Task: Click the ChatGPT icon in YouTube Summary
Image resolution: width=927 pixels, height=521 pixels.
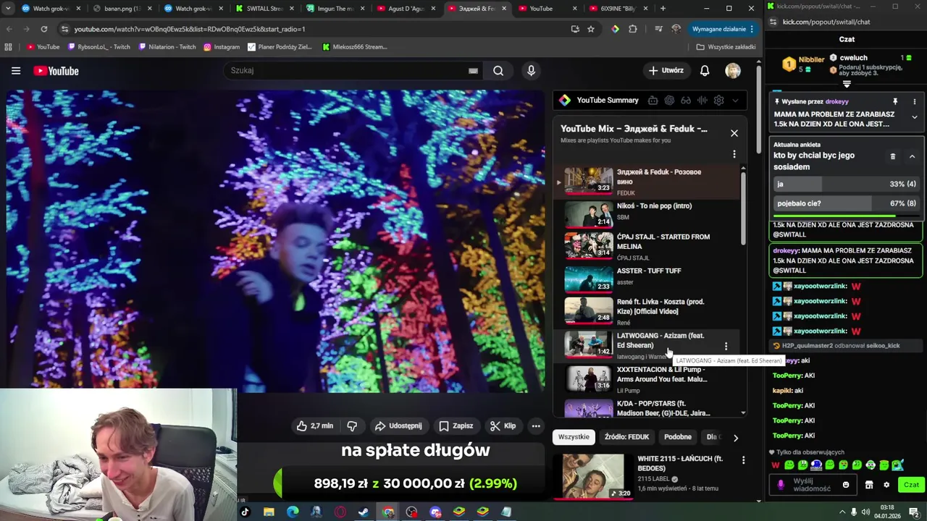Action: pyautogui.click(x=669, y=101)
